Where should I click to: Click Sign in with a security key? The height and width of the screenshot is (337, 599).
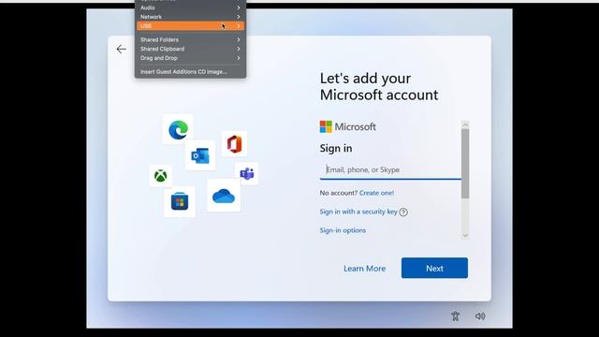[x=358, y=212]
